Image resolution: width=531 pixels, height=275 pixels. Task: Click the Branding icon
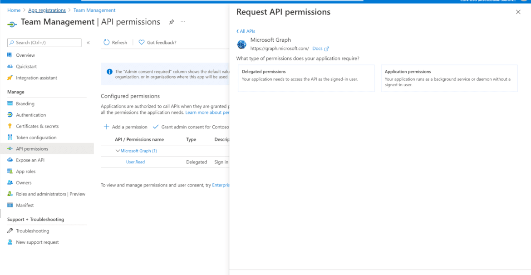[x=10, y=103]
